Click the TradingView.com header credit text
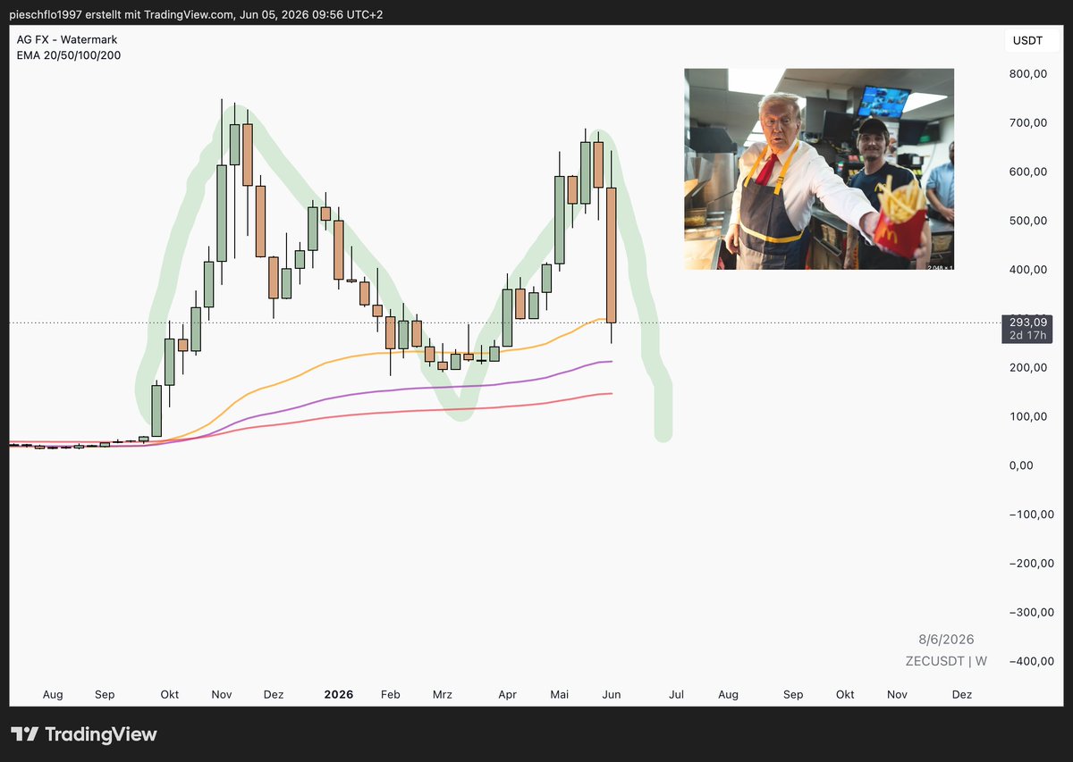The height and width of the screenshot is (762, 1073). click(x=190, y=15)
